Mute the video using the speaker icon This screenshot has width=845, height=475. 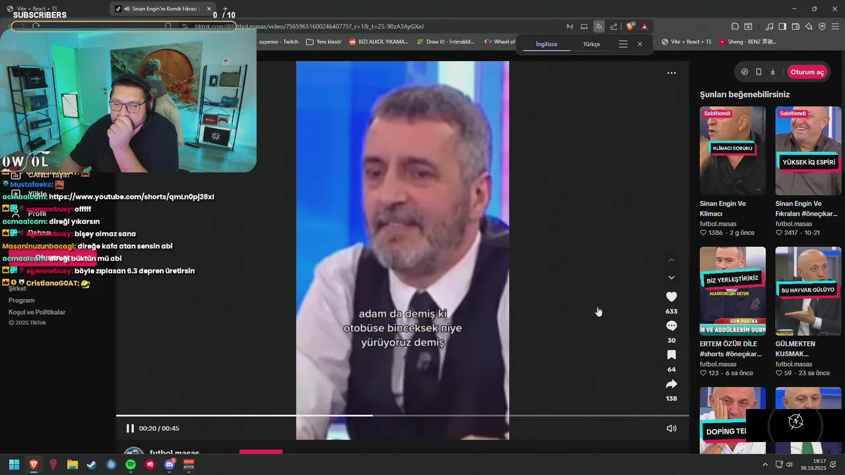click(671, 428)
